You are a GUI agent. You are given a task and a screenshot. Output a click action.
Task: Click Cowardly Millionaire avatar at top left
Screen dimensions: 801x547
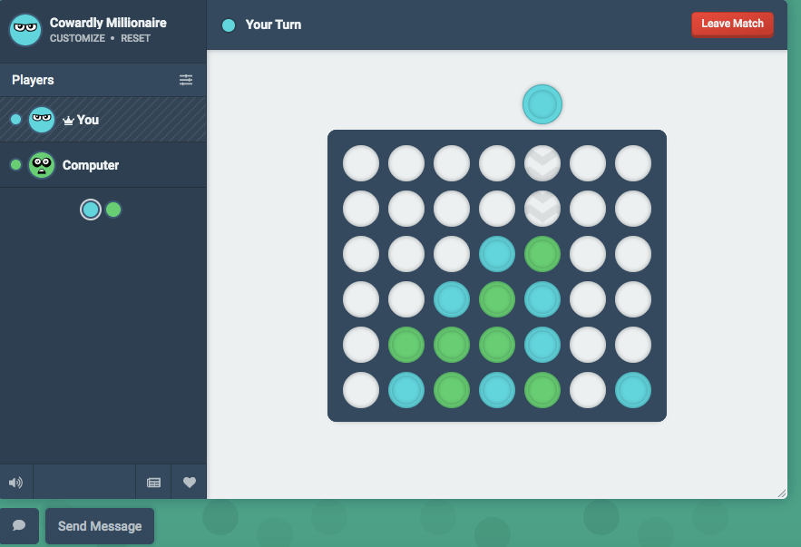point(25,30)
